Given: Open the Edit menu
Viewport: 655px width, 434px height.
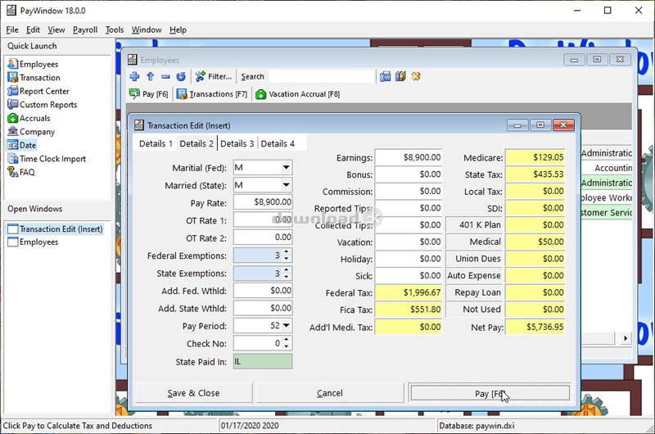Looking at the screenshot, I should pos(33,29).
